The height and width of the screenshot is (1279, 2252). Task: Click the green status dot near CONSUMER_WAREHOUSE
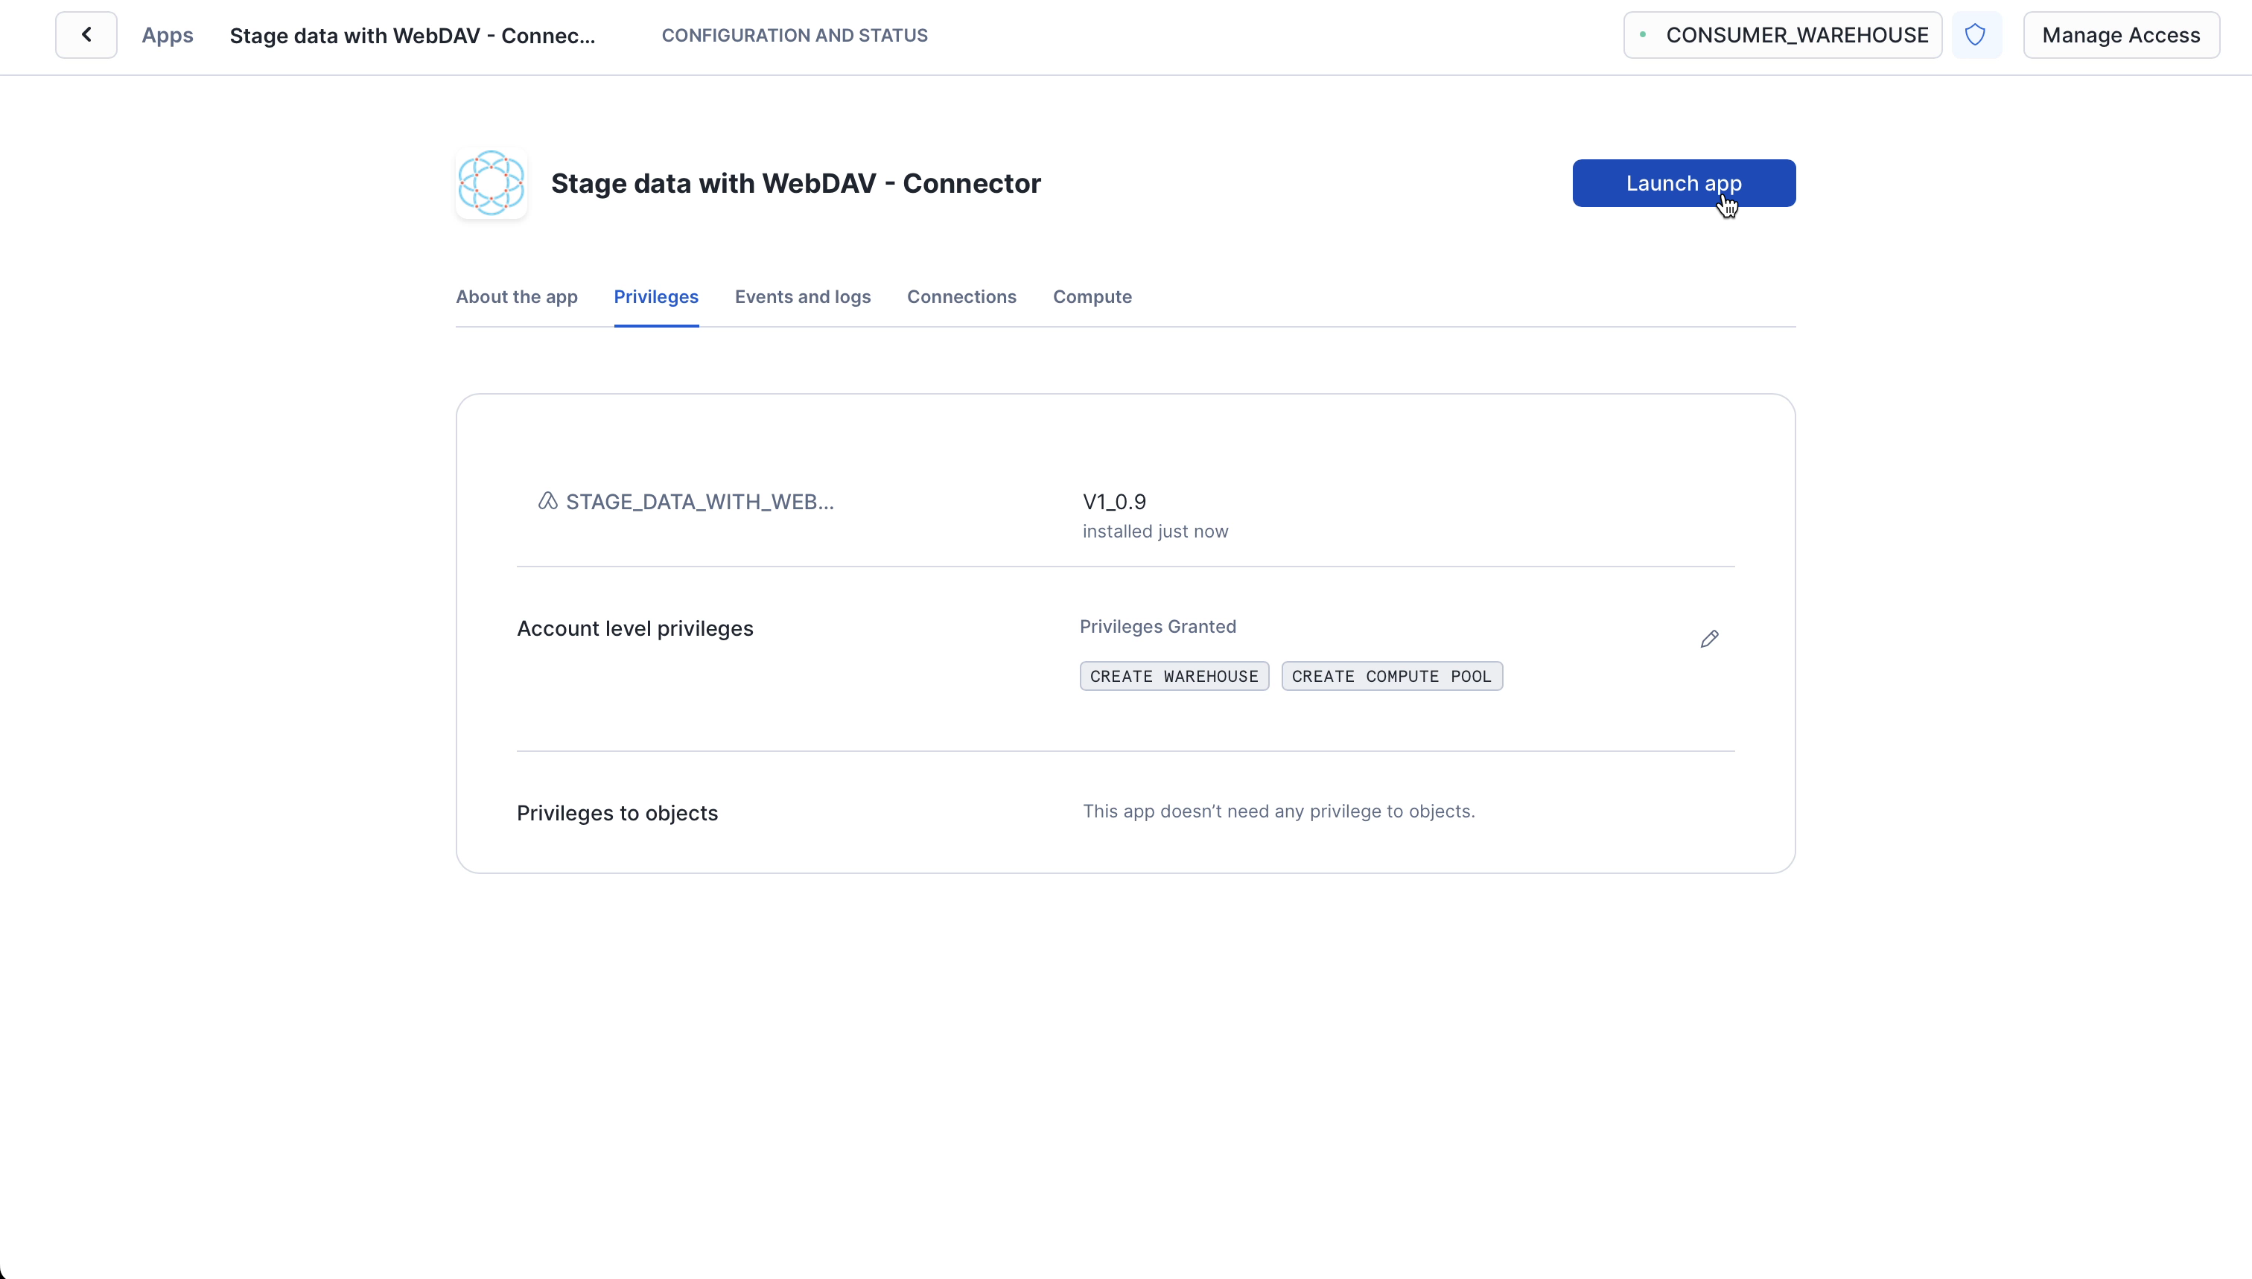(1644, 35)
